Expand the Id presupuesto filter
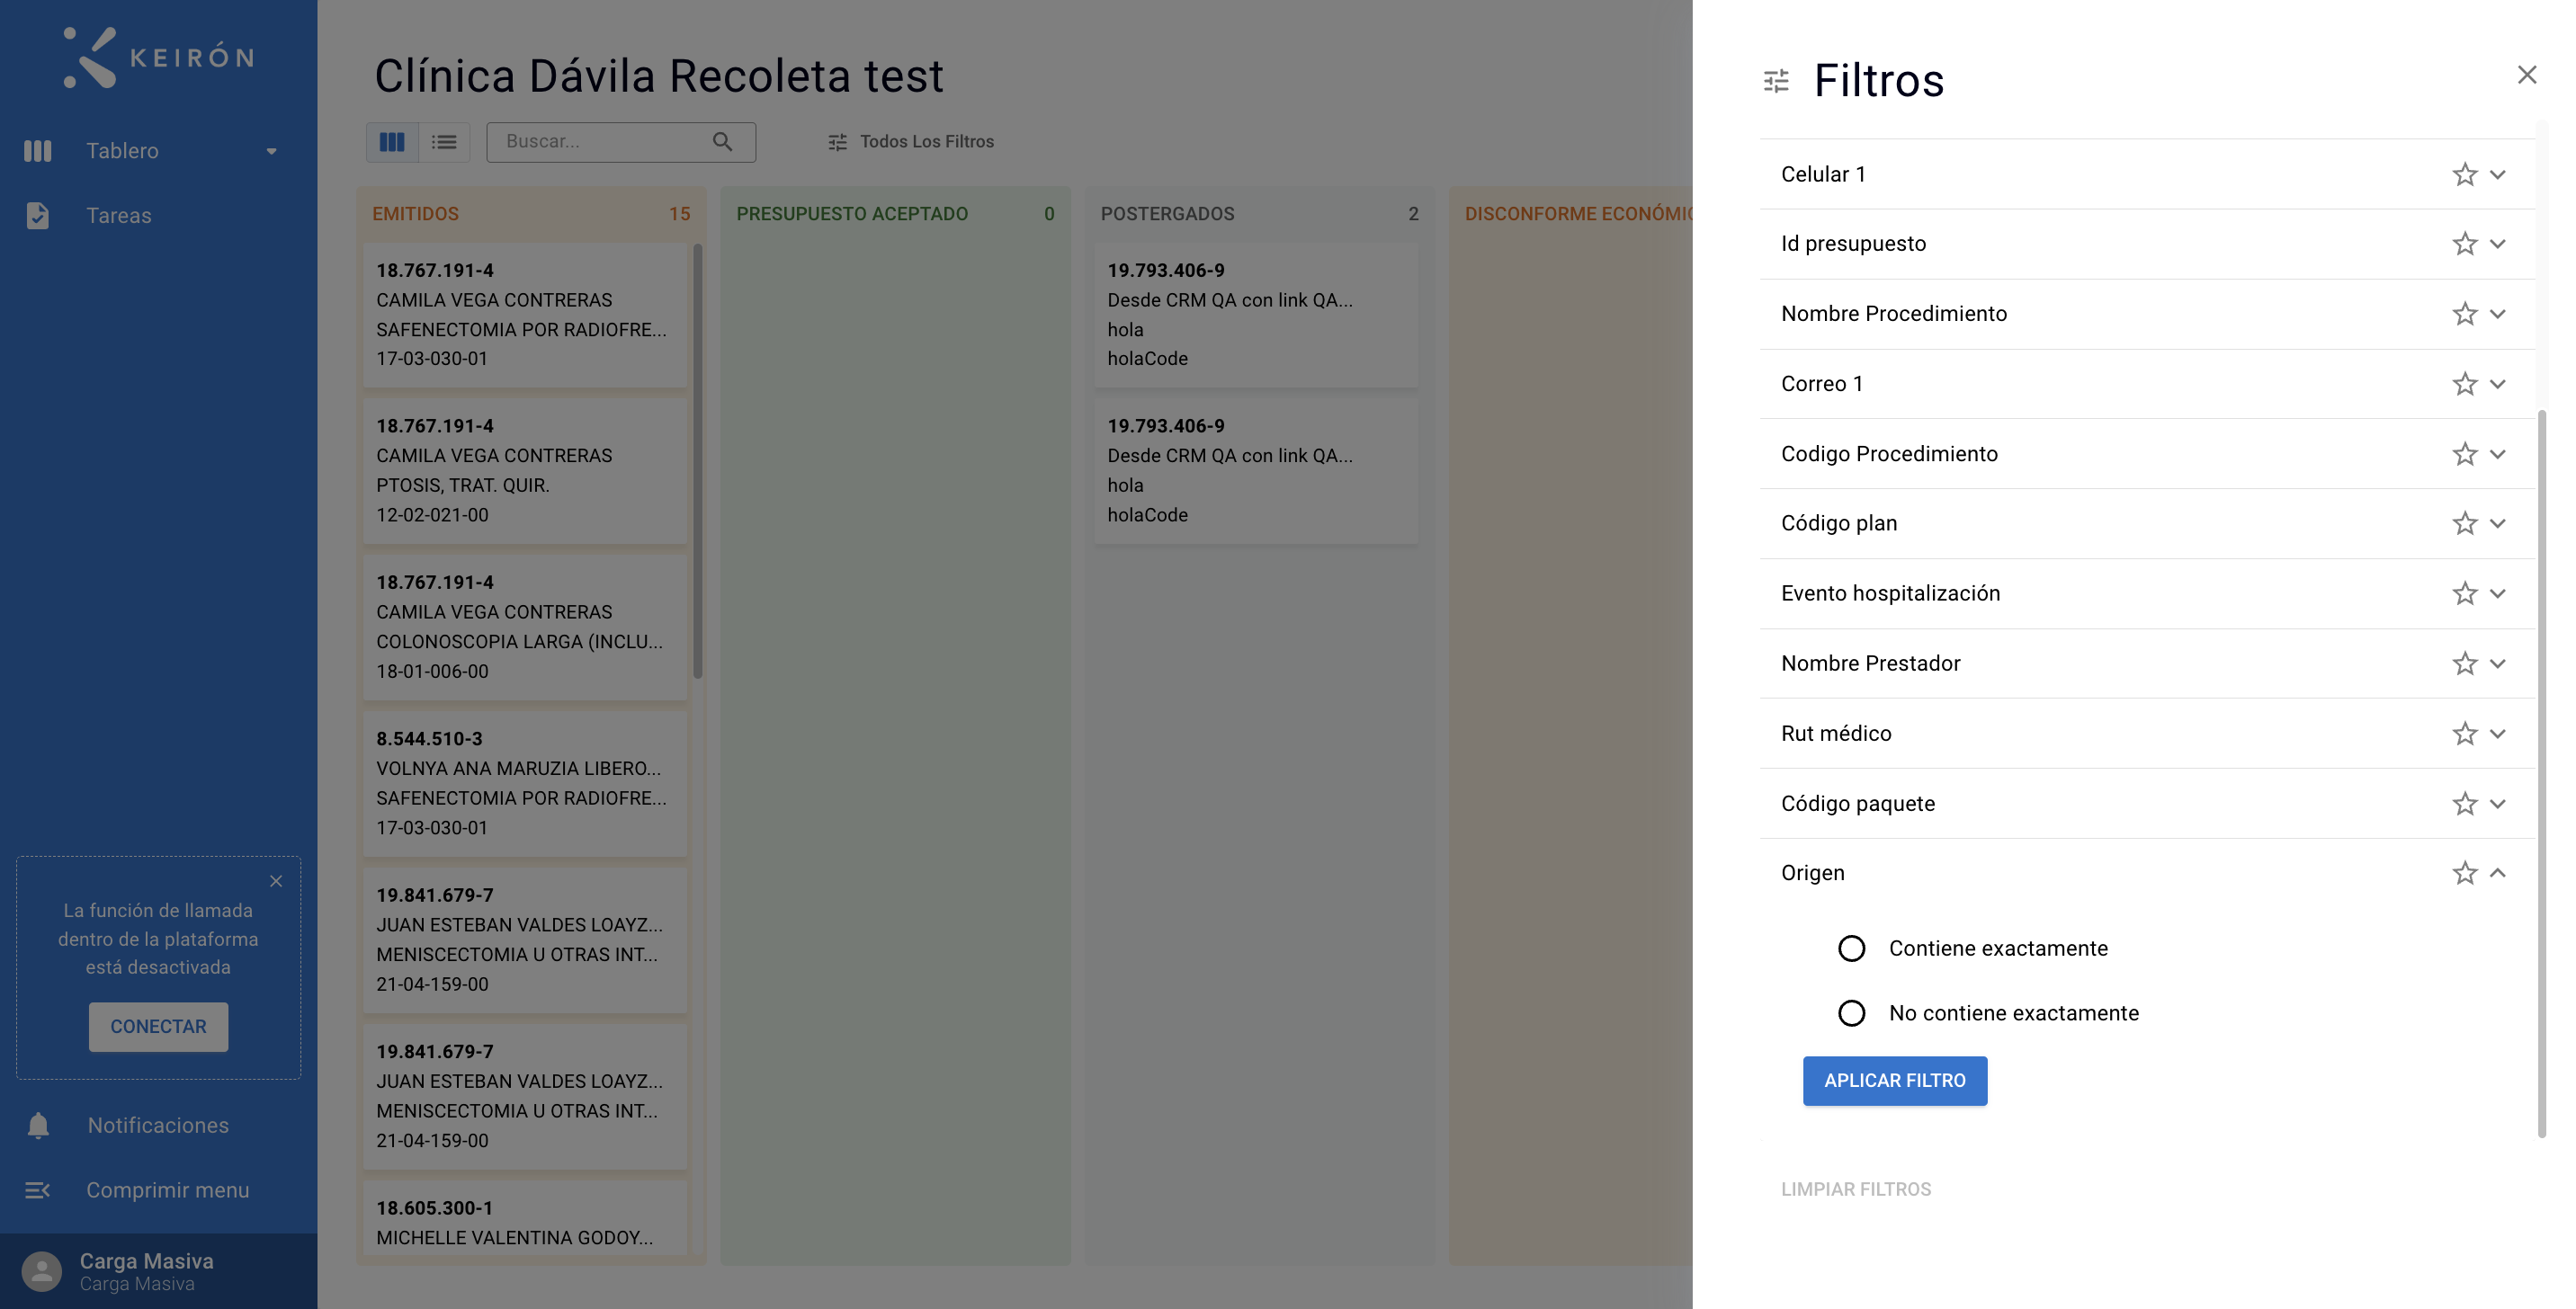Screen dimensions: 2576x1309 [2498, 244]
